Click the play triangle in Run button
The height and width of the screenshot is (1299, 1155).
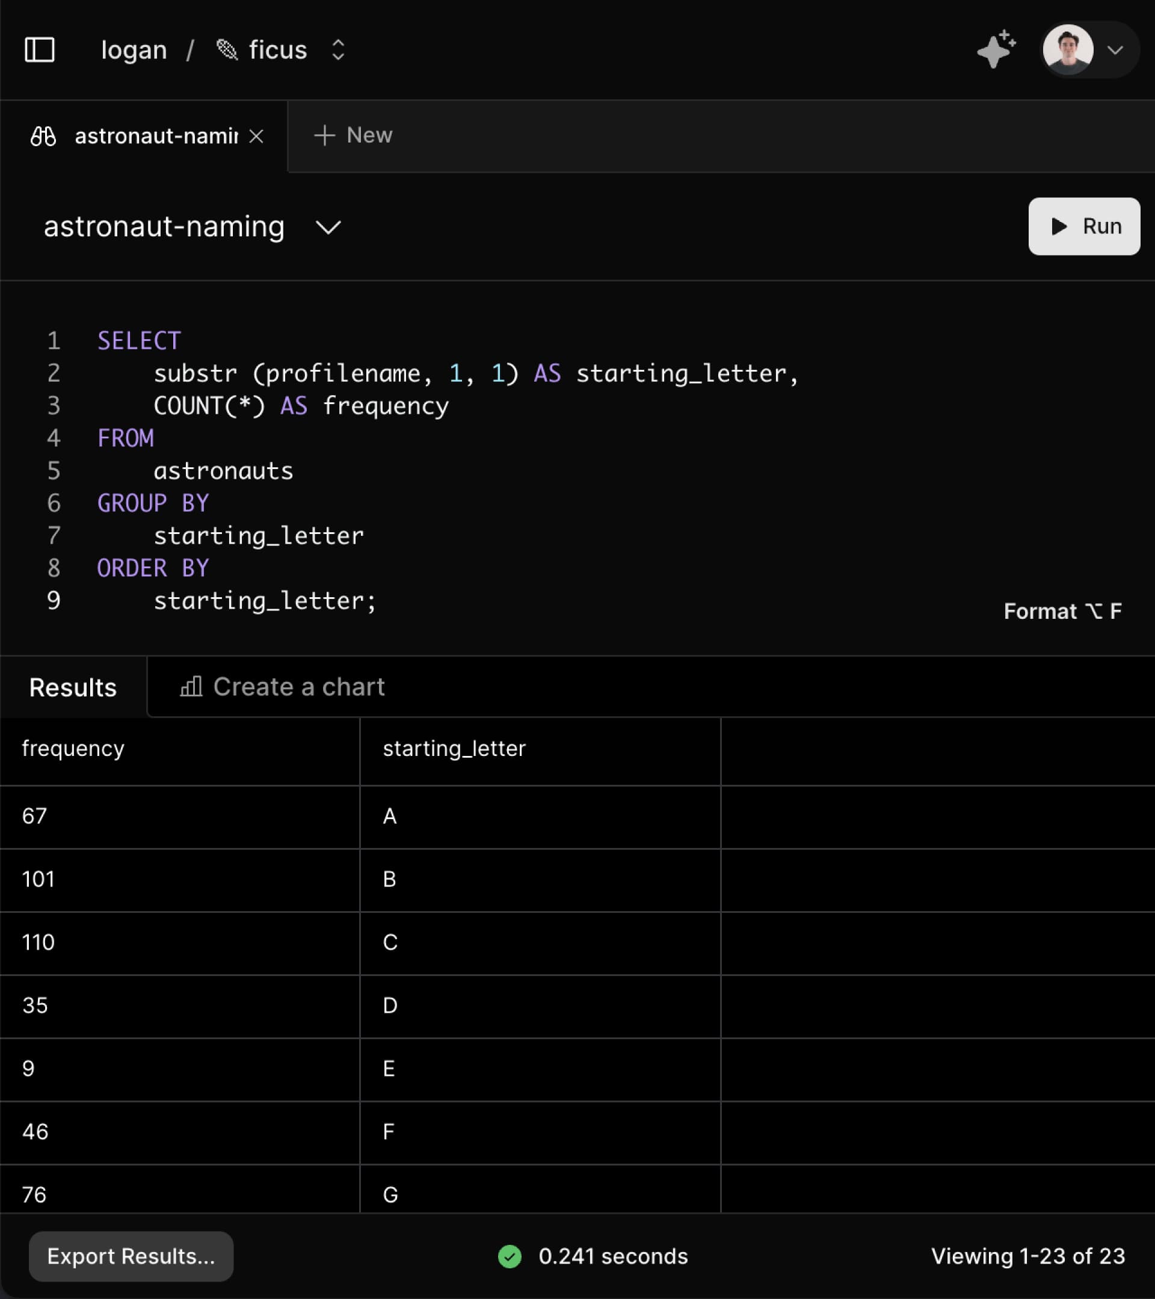[1058, 226]
